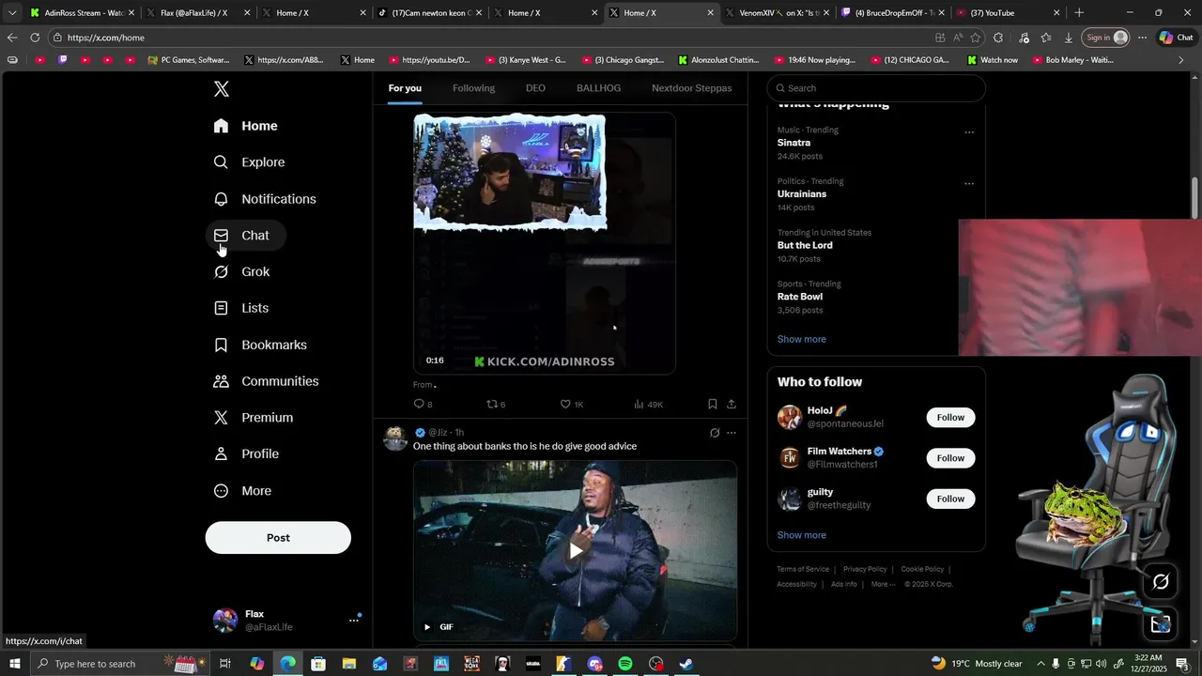This screenshot has height=676, width=1202.
Task: Open Steam from the taskbar
Action: 686,664
